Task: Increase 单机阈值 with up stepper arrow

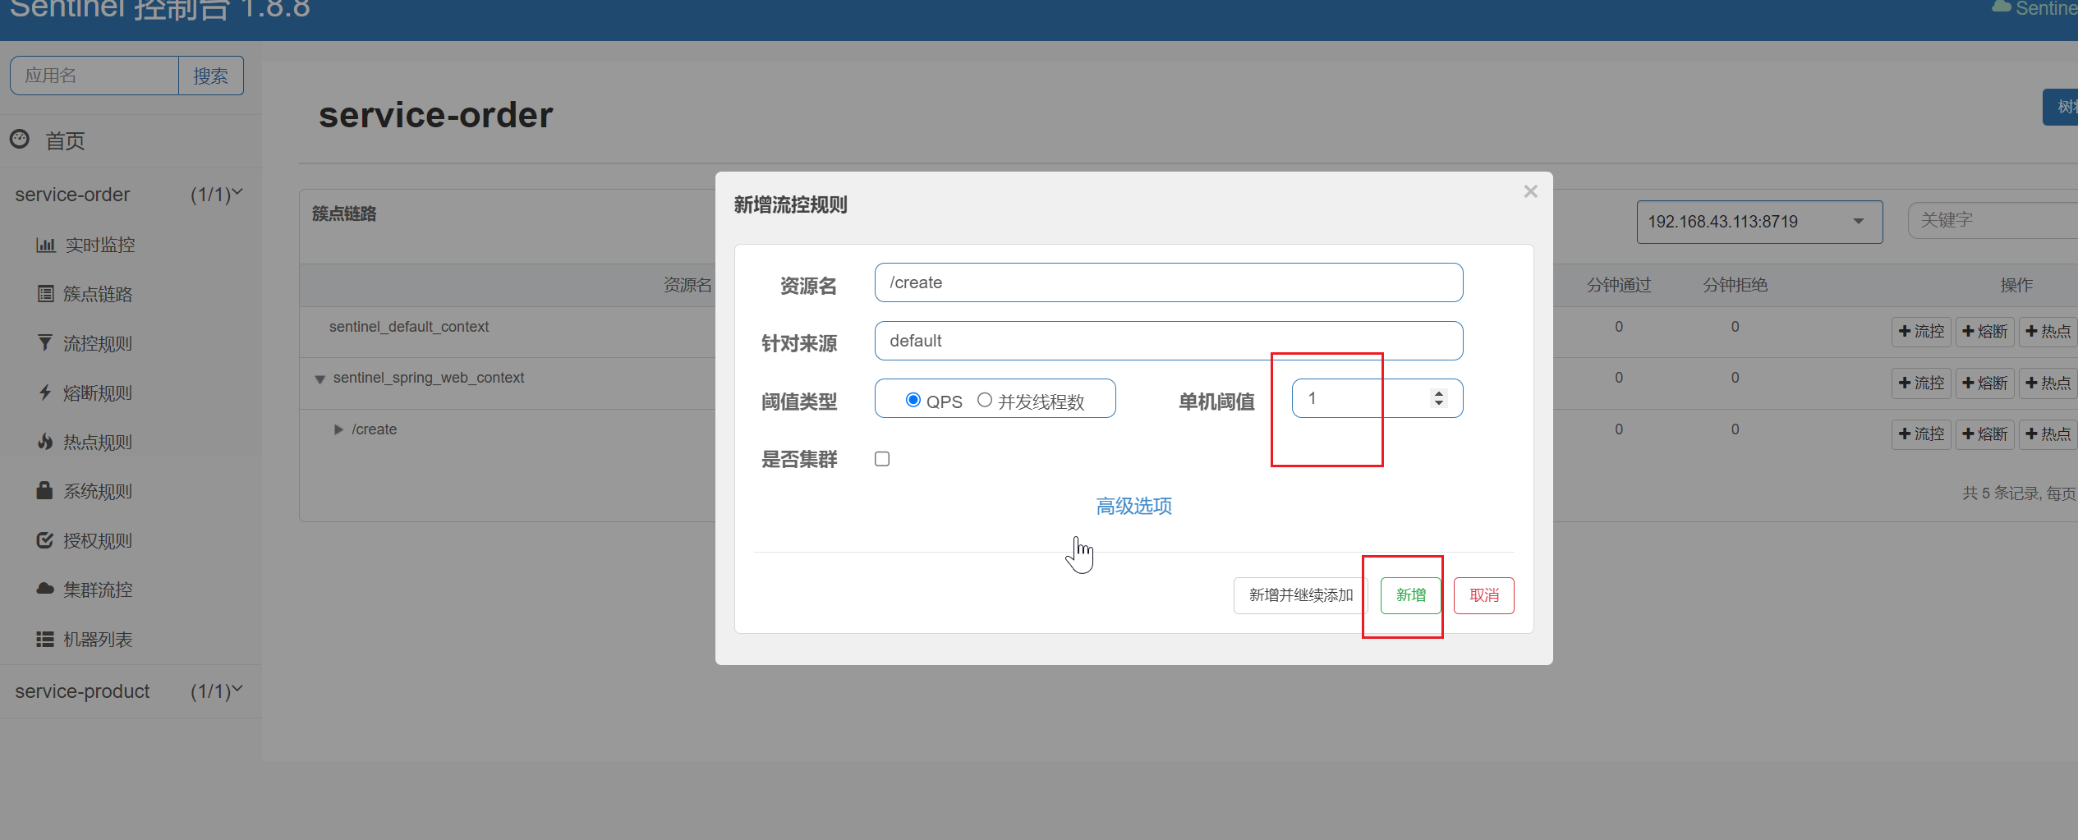Action: 1438,393
